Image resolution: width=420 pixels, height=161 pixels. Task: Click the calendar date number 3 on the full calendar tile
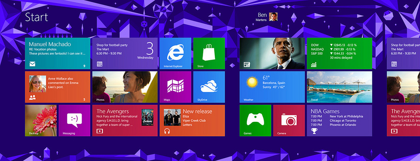(150, 49)
